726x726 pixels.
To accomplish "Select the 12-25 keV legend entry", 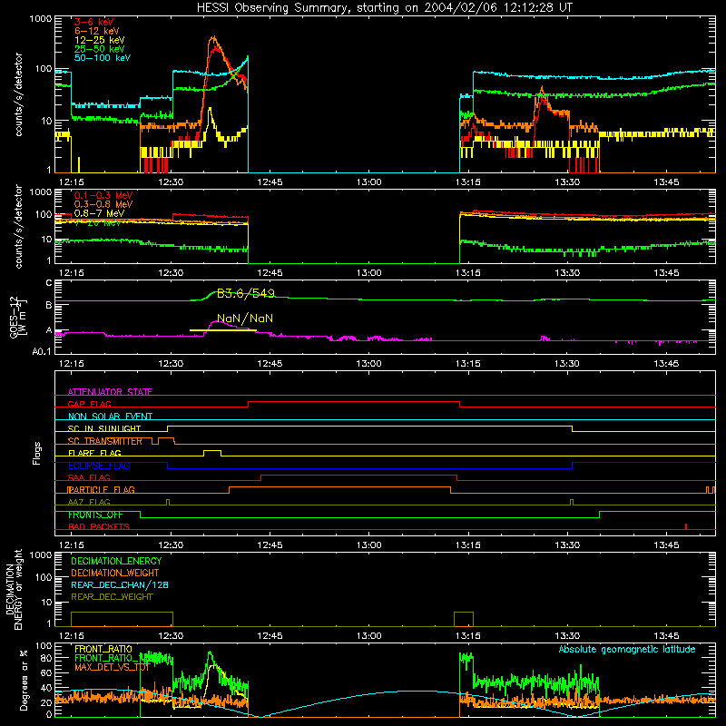I will (99, 40).
